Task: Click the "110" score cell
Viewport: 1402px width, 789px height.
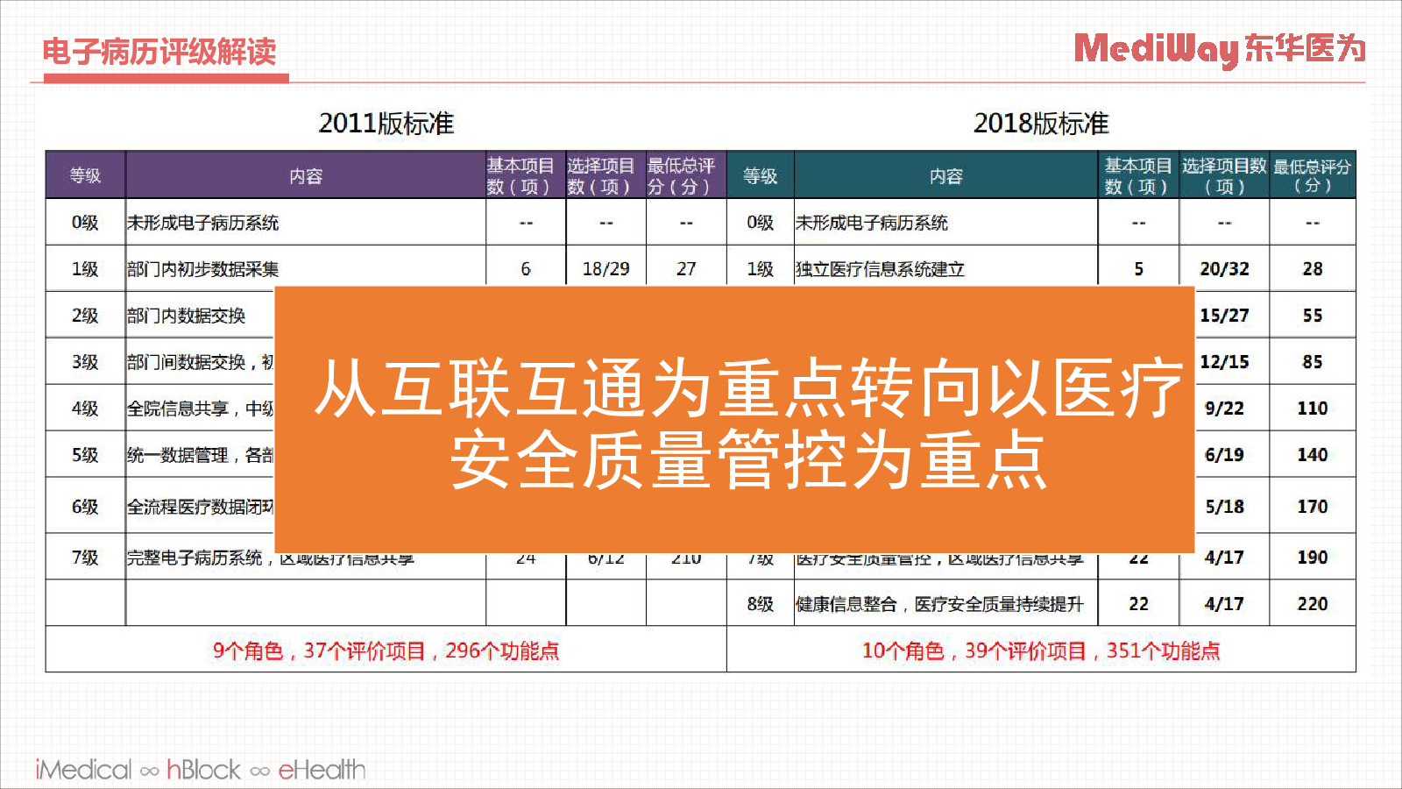Action: (1313, 408)
